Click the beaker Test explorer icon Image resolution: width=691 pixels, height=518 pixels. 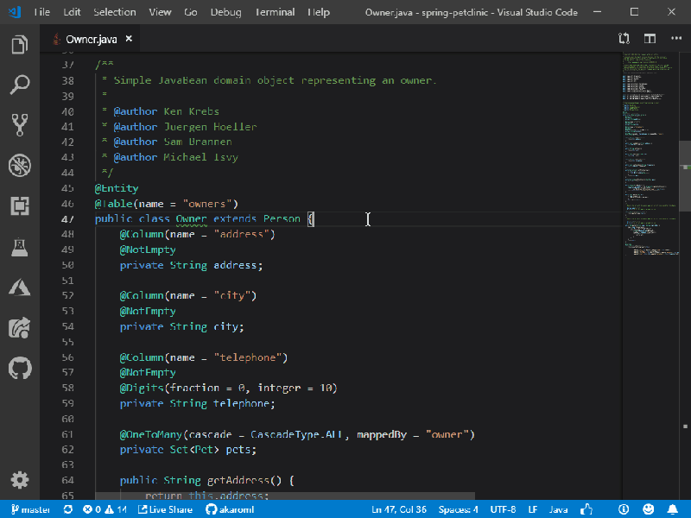[x=19, y=247]
